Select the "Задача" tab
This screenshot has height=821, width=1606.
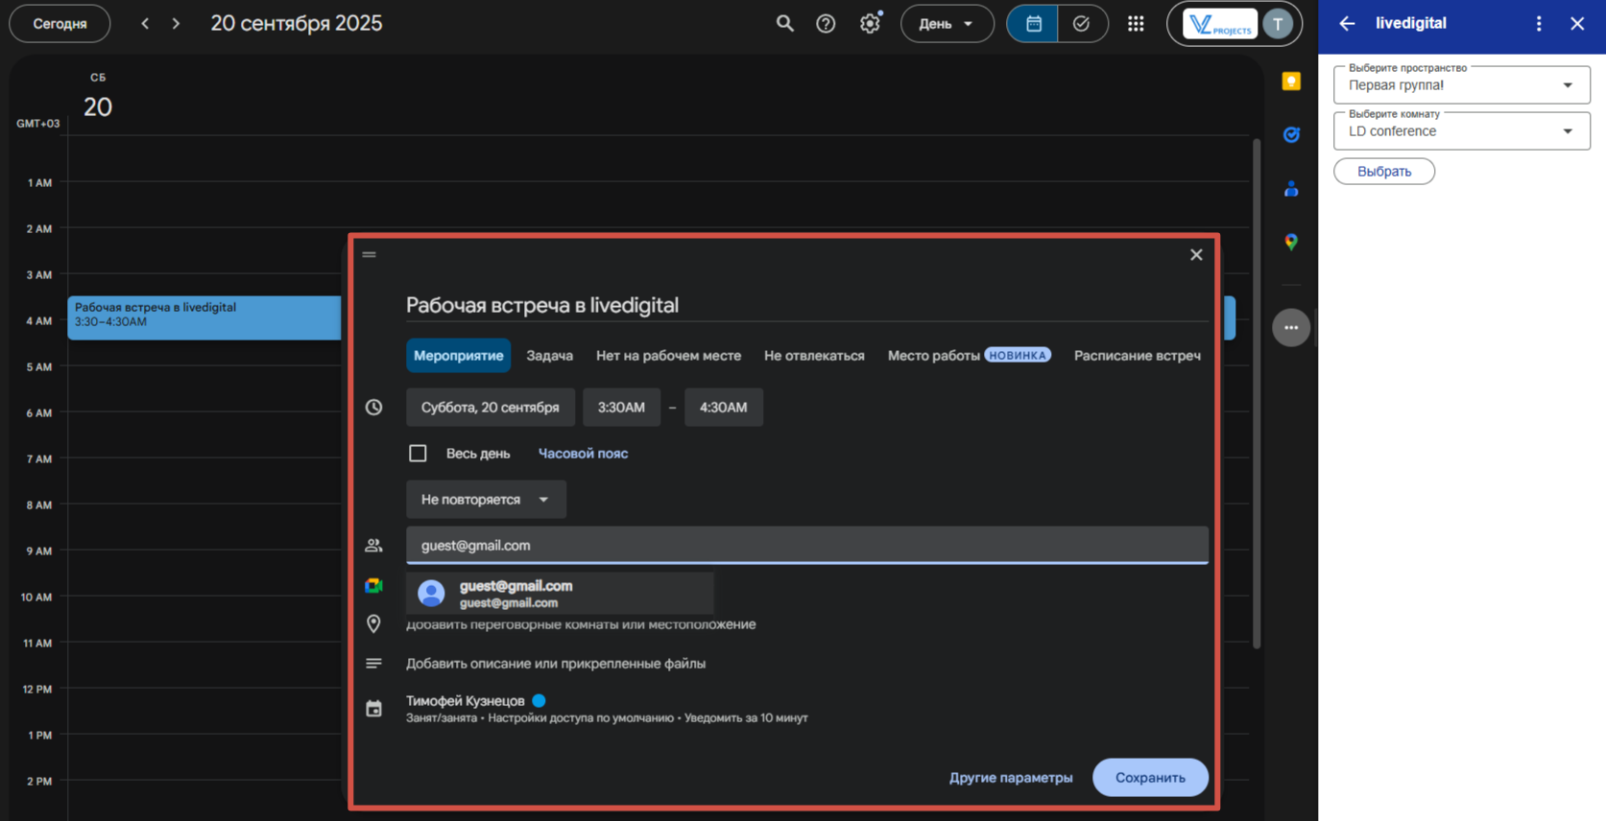549,356
